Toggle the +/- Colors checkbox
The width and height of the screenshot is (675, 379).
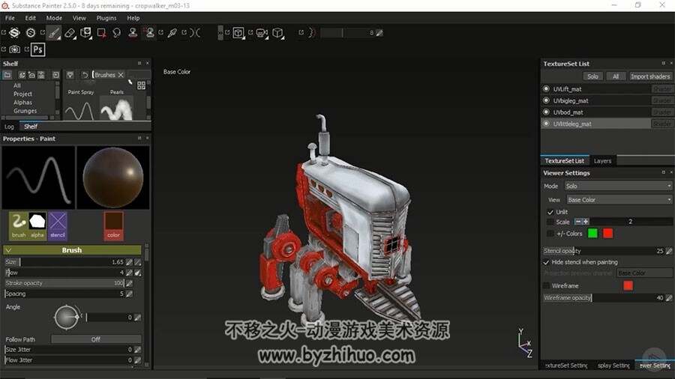[x=550, y=234]
